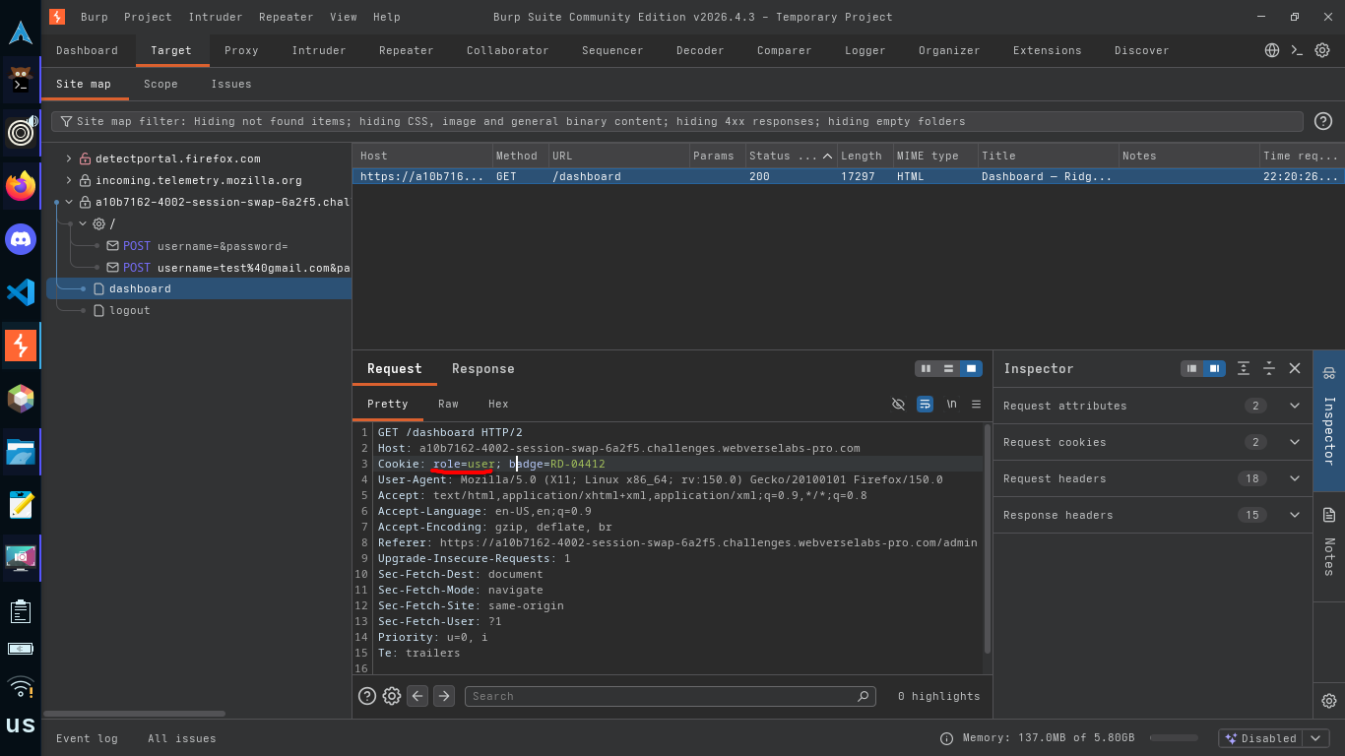This screenshot has height=756, width=1345.
Task: Open Discord from the dock
Action: [x=21, y=238]
